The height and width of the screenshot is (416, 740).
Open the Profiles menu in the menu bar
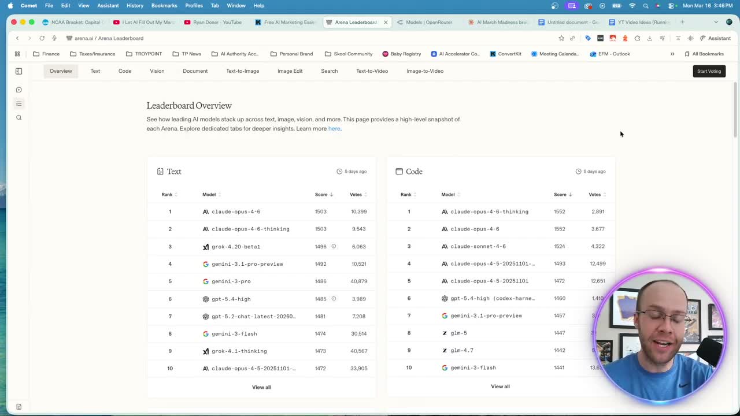pos(194,6)
